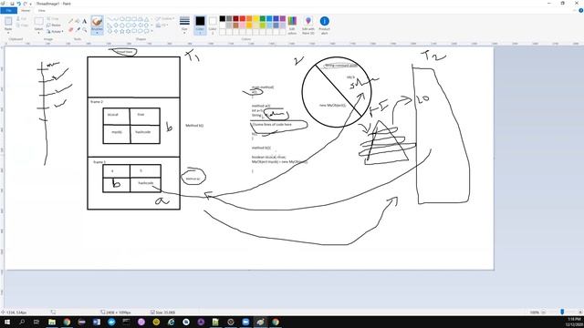
Task: Click Edit with Paint 3D
Action: (308, 25)
